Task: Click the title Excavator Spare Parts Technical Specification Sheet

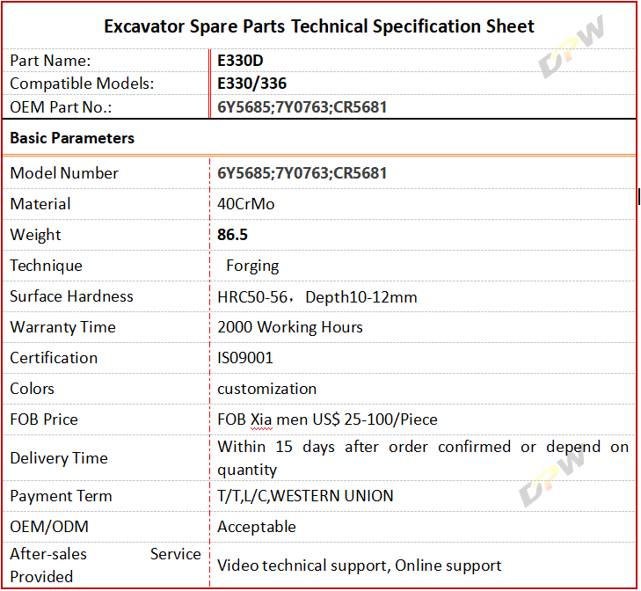Action: (319, 26)
